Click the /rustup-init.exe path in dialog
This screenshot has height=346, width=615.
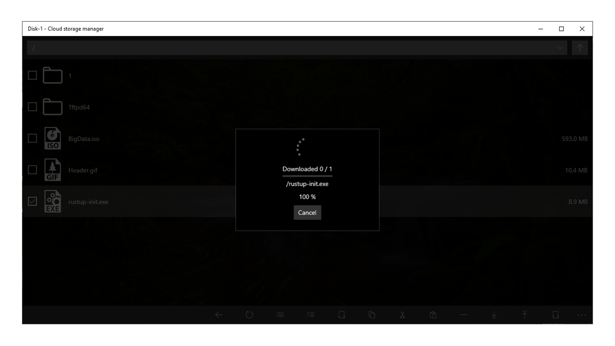[x=307, y=184]
